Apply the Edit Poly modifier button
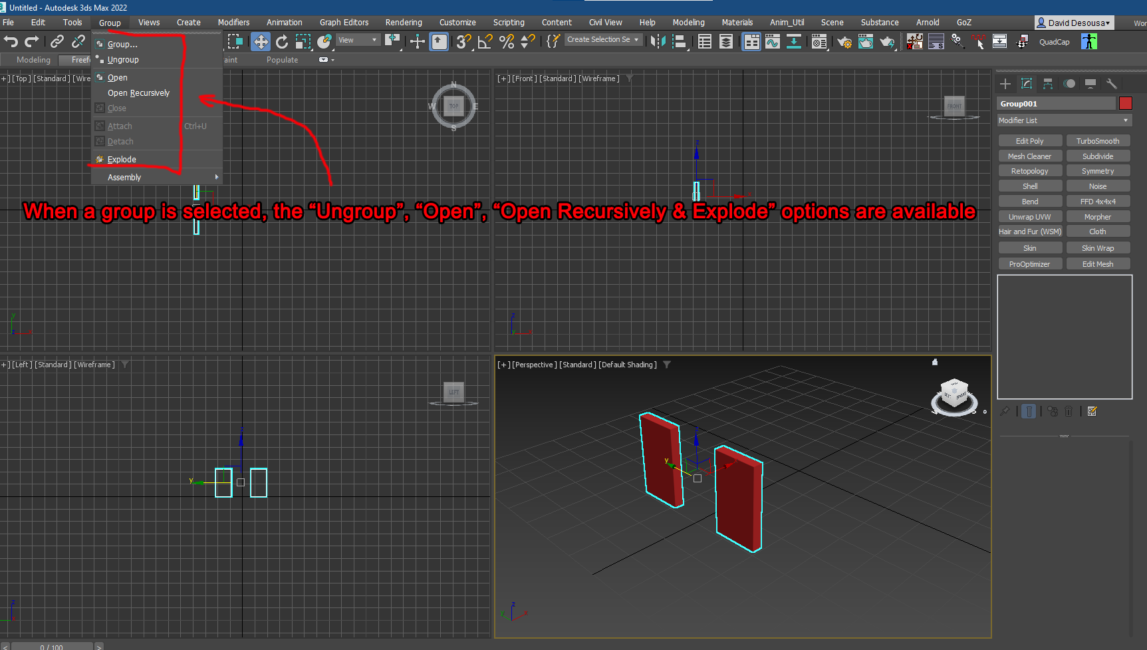The image size is (1147, 650). (x=1030, y=140)
